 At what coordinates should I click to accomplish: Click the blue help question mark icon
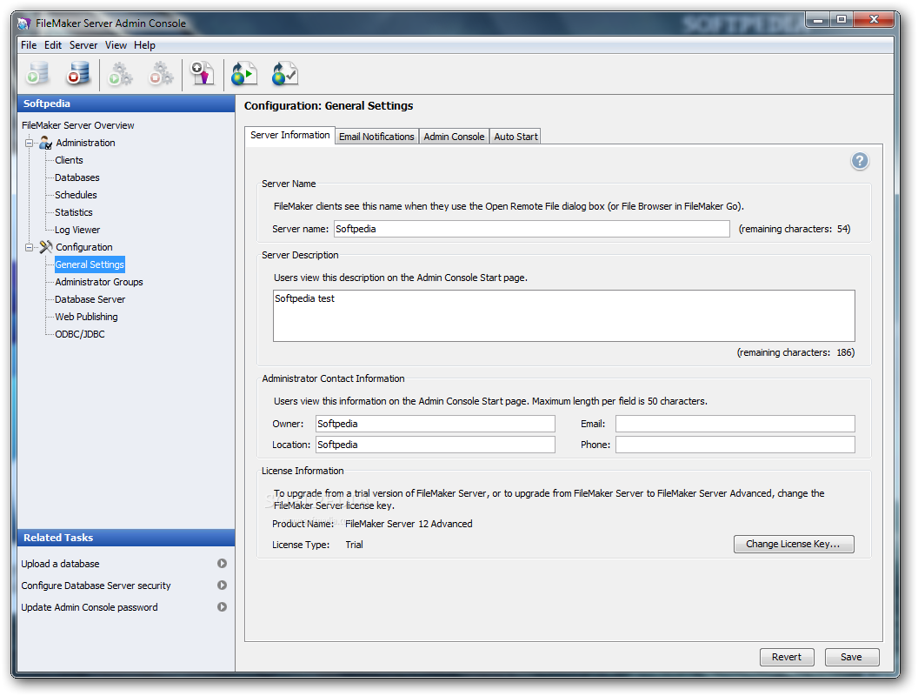(860, 161)
